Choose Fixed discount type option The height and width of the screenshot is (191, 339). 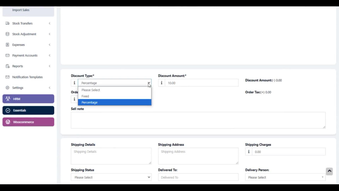[115, 96]
